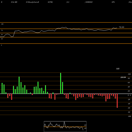Click the RSI axis label 100
Viewport: 132px width, 132px height.
(2, 24)
